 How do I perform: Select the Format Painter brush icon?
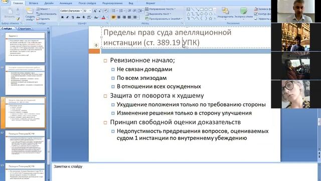click(18, 19)
